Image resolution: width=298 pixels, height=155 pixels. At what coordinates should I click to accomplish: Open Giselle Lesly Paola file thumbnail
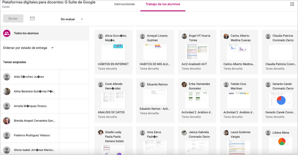click(x=113, y=150)
